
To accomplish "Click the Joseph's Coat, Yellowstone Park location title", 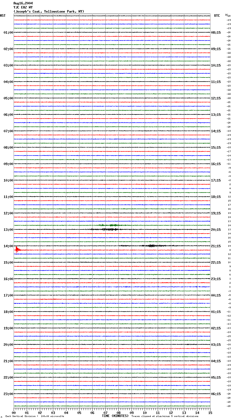I will [49, 11].
